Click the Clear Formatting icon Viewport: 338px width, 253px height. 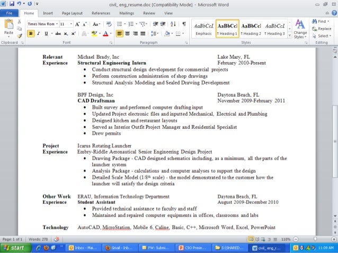tap(109, 24)
